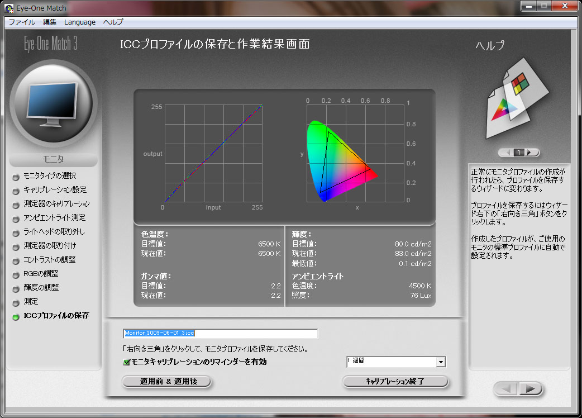Click the ICC profile filename text field
Viewport: 582px width, 418px height.
click(x=220, y=334)
